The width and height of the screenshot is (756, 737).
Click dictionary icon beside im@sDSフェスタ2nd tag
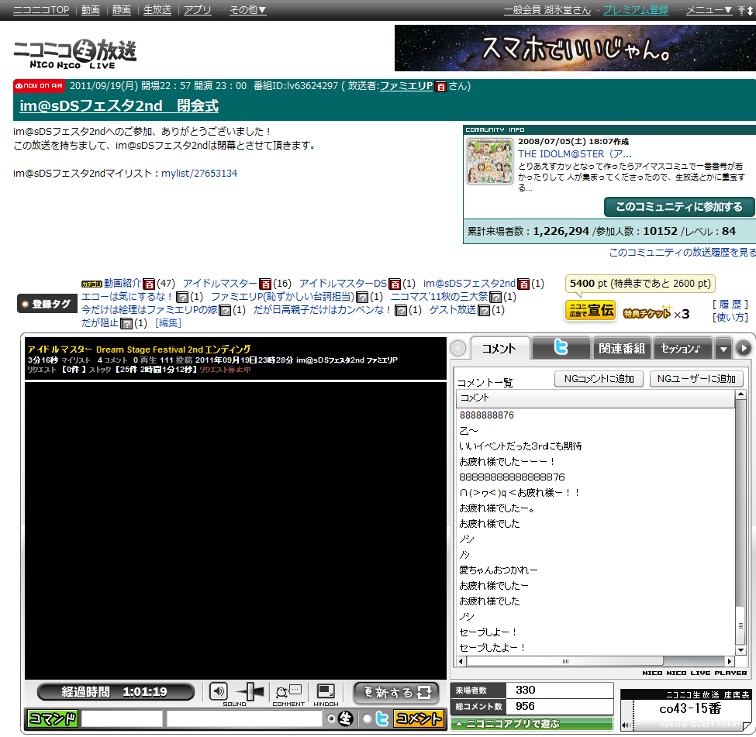523,284
